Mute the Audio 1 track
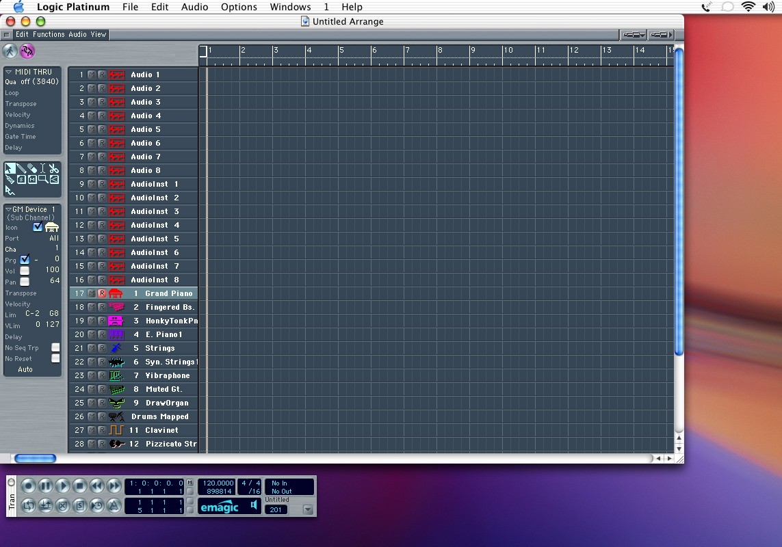 92,75
